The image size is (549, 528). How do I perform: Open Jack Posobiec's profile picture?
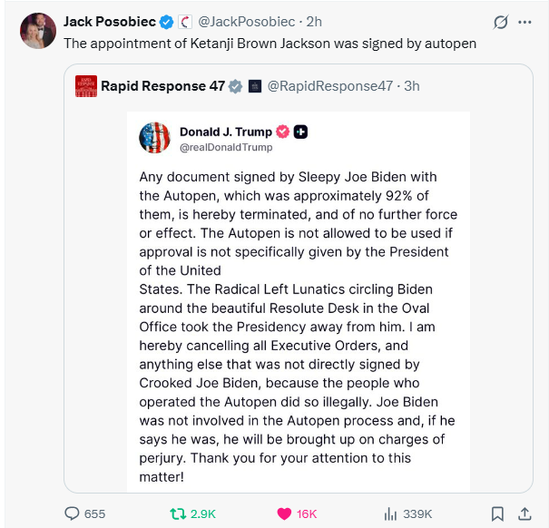tap(38, 31)
